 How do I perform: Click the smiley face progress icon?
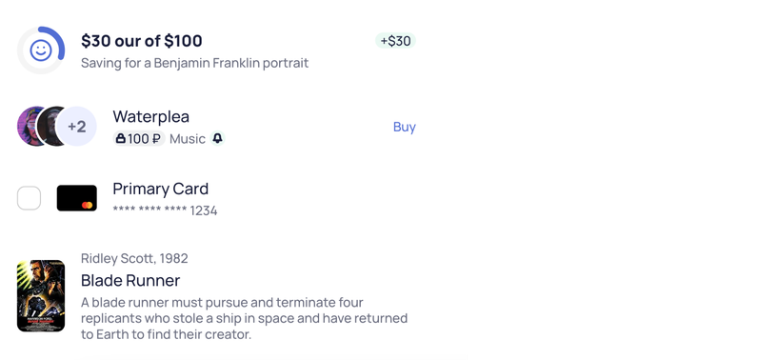tap(41, 50)
